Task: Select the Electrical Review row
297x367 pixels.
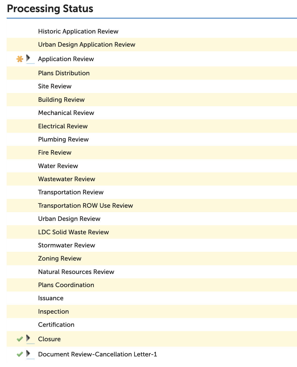Action: (152, 126)
